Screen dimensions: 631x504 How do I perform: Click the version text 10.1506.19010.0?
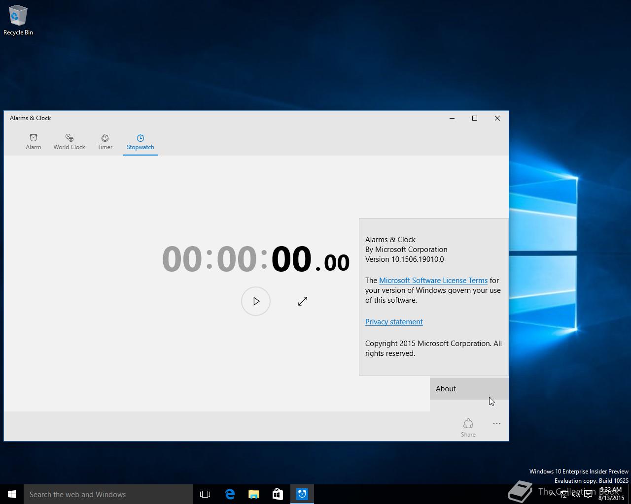tap(418, 259)
